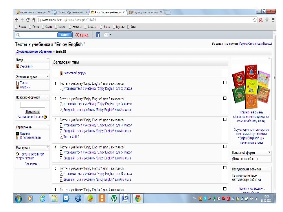Reload the page with refresh icon
This screenshot has width=283, height=212.
pos(28,20)
